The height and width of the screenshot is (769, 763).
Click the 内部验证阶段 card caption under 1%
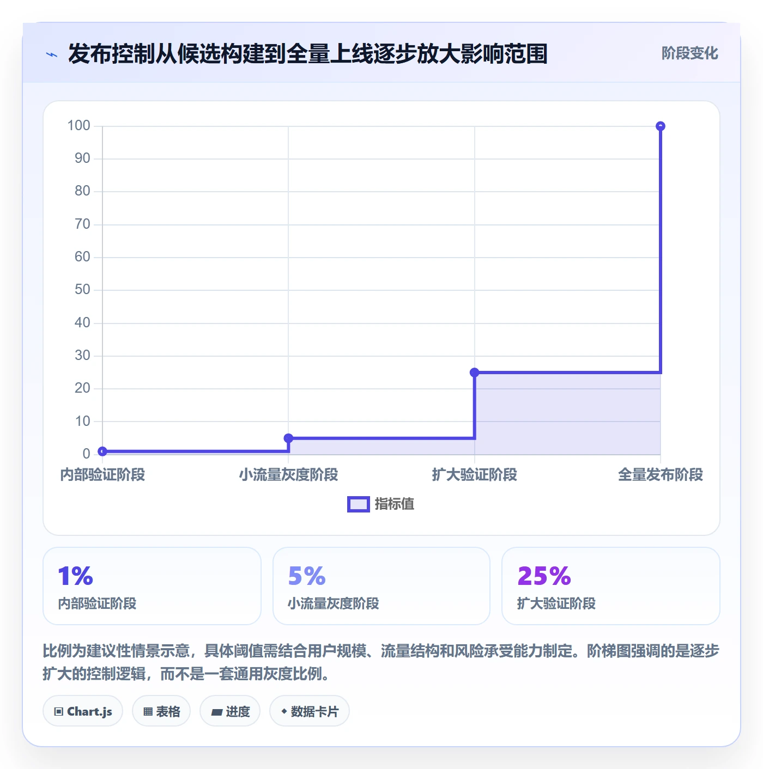coord(98,603)
